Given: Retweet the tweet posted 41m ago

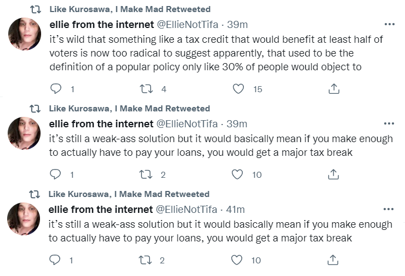Looking at the screenshot, I should [145, 260].
